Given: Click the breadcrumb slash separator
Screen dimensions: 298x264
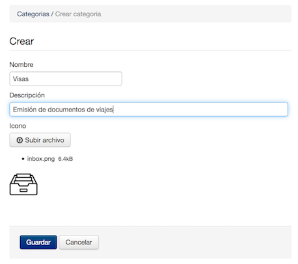Looking at the screenshot, I should (52, 14).
